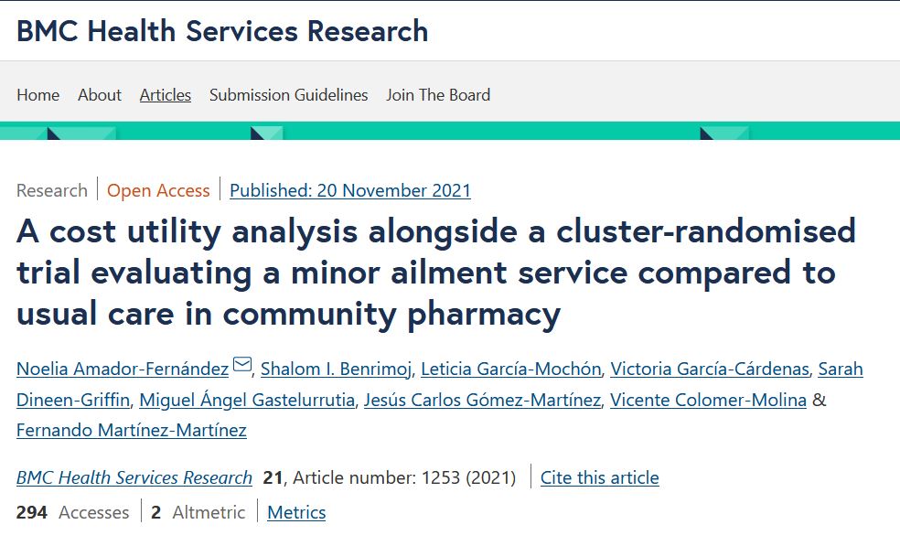Image resolution: width=900 pixels, height=546 pixels.
Task: Open Submission Guidelines page
Action: tap(288, 95)
